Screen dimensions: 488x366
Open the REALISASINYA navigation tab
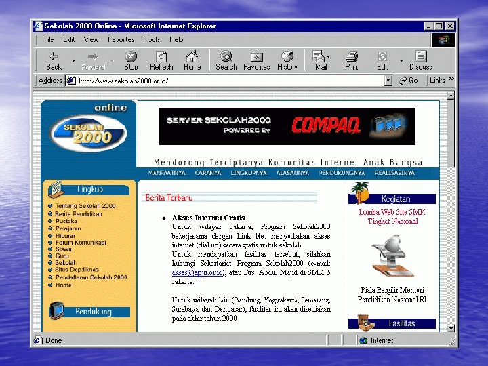point(394,173)
